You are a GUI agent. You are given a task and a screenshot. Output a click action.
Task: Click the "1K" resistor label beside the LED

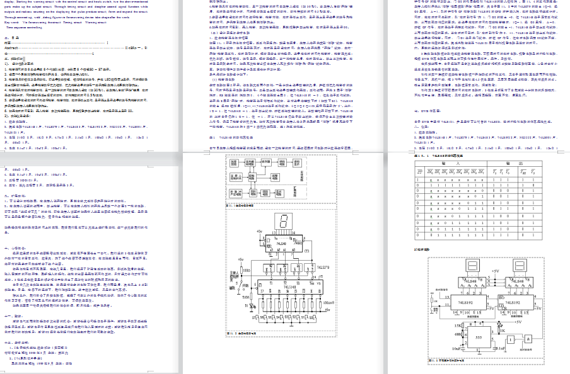click(x=503, y=331)
